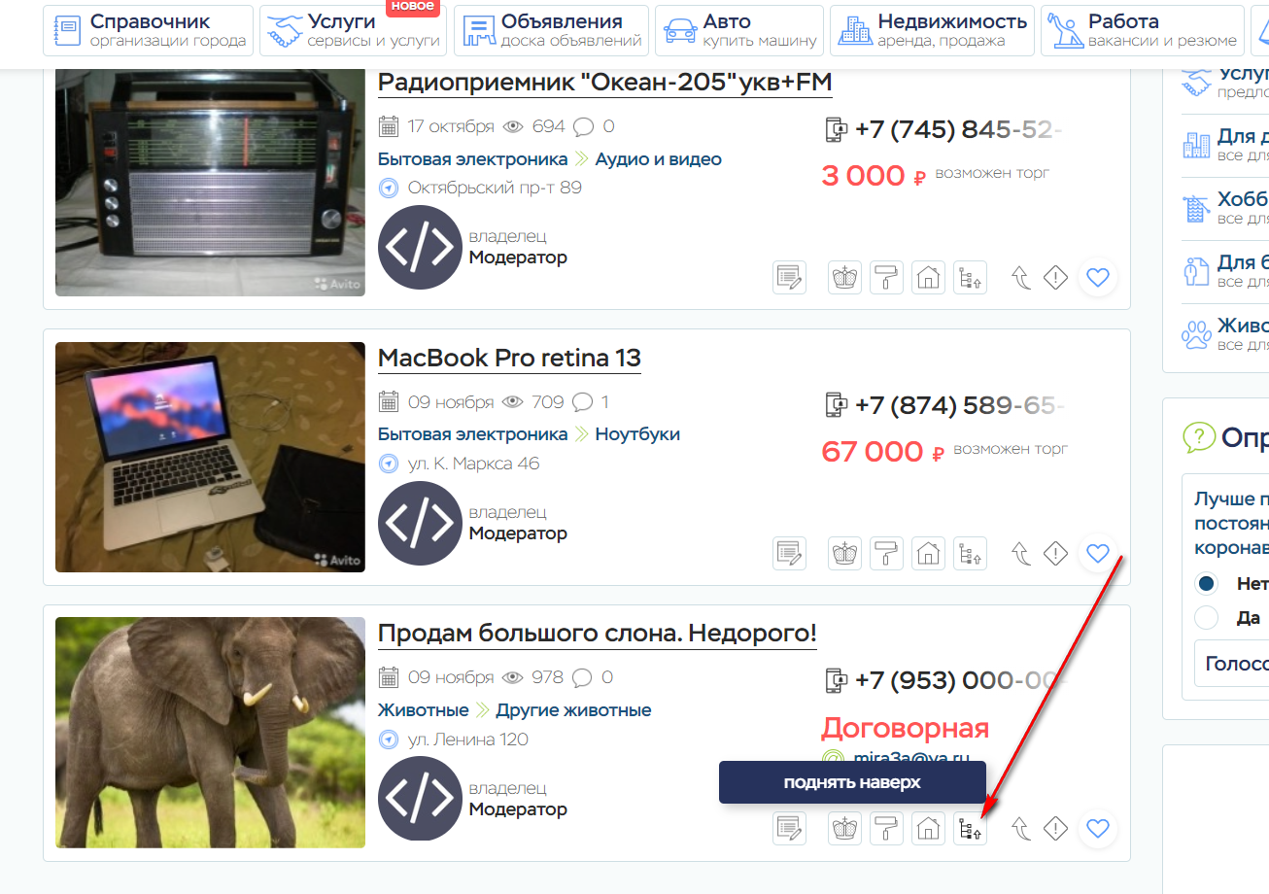
Task: Select the 'Нет' poll radio option
Action: tap(1207, 584)
